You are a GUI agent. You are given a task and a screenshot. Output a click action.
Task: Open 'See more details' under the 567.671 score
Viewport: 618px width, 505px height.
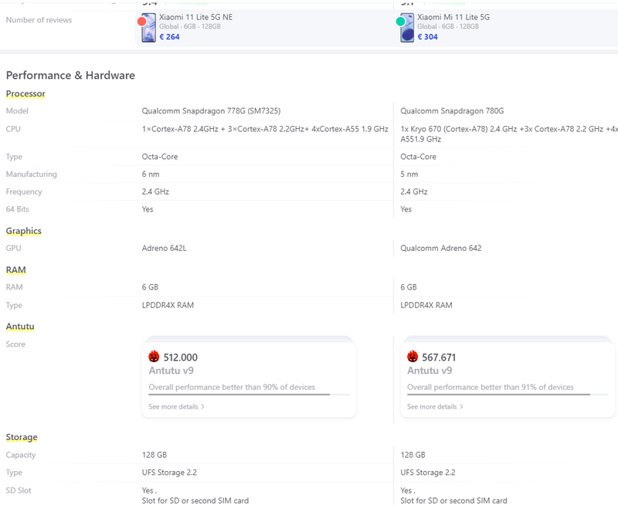435,406
